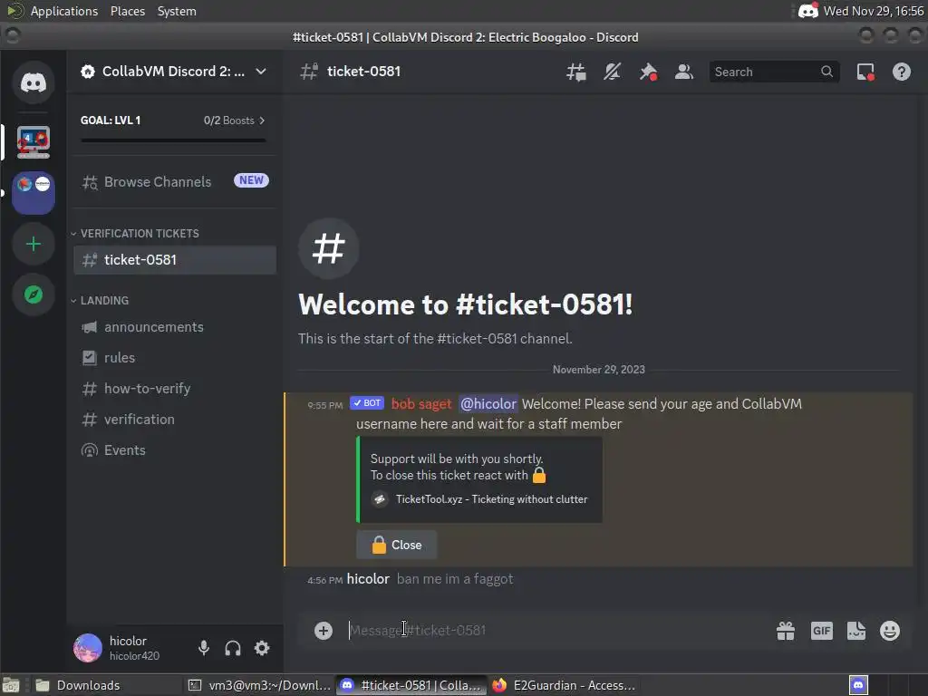Viewport: 928px width, 696px height.
Task: Click the Discord tray icon in top panel
Action: pyautogui.click(x=807, y=11)
